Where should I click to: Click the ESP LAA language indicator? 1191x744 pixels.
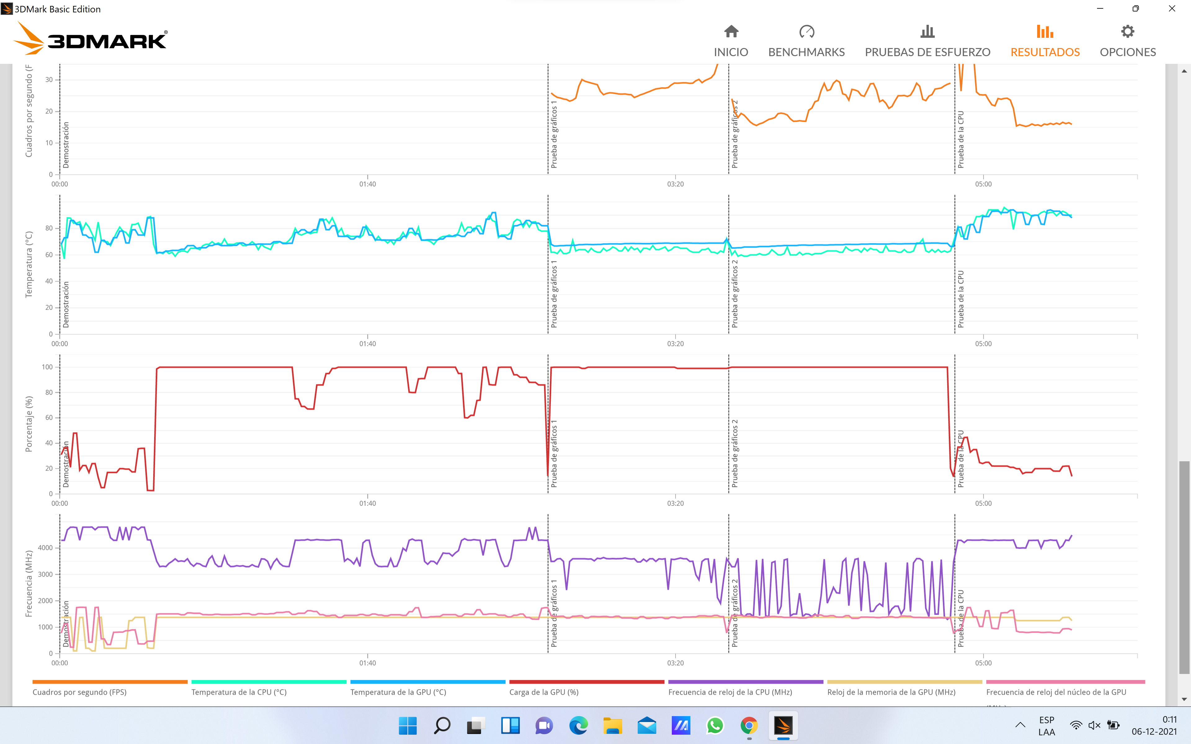pyautogui.click(x=1046, y=726)
